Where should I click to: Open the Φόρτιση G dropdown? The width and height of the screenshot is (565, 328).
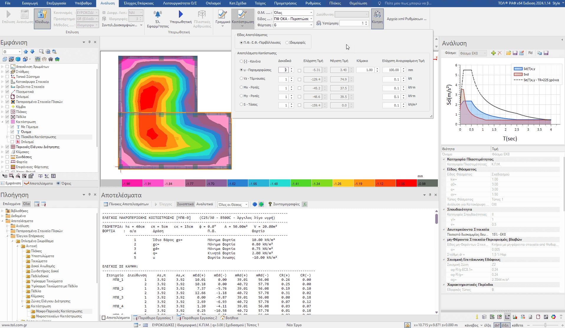[311, 25]
